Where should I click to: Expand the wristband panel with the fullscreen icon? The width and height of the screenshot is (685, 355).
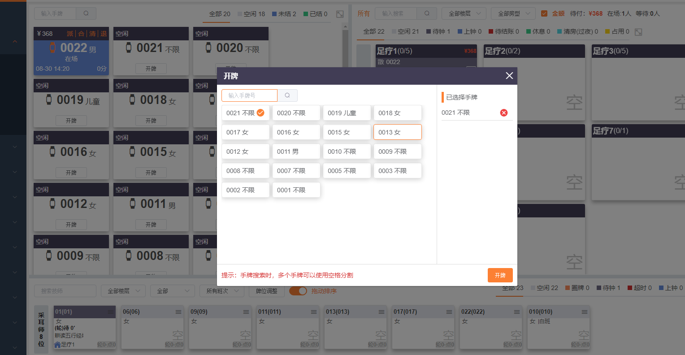click(340, 14)
